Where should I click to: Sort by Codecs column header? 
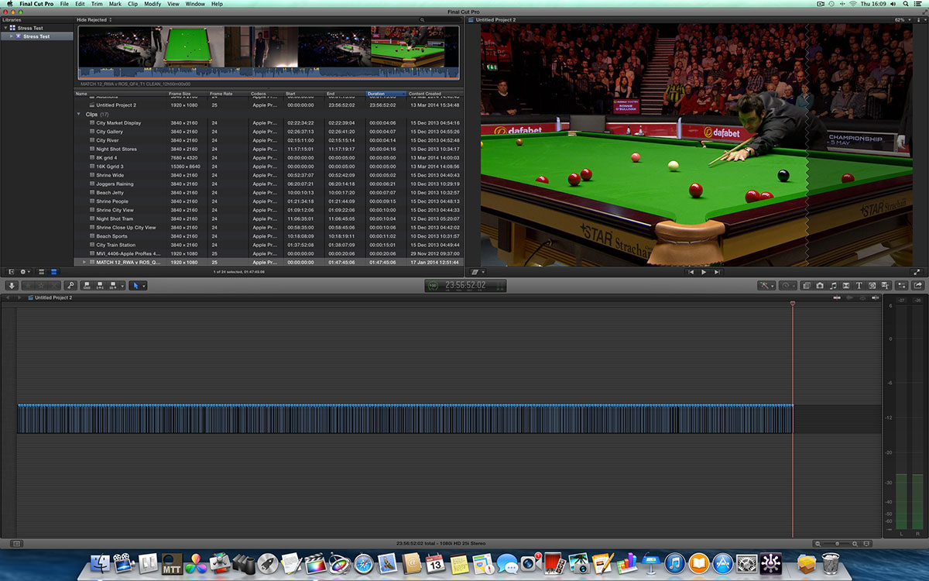click(x=267, y=94)
